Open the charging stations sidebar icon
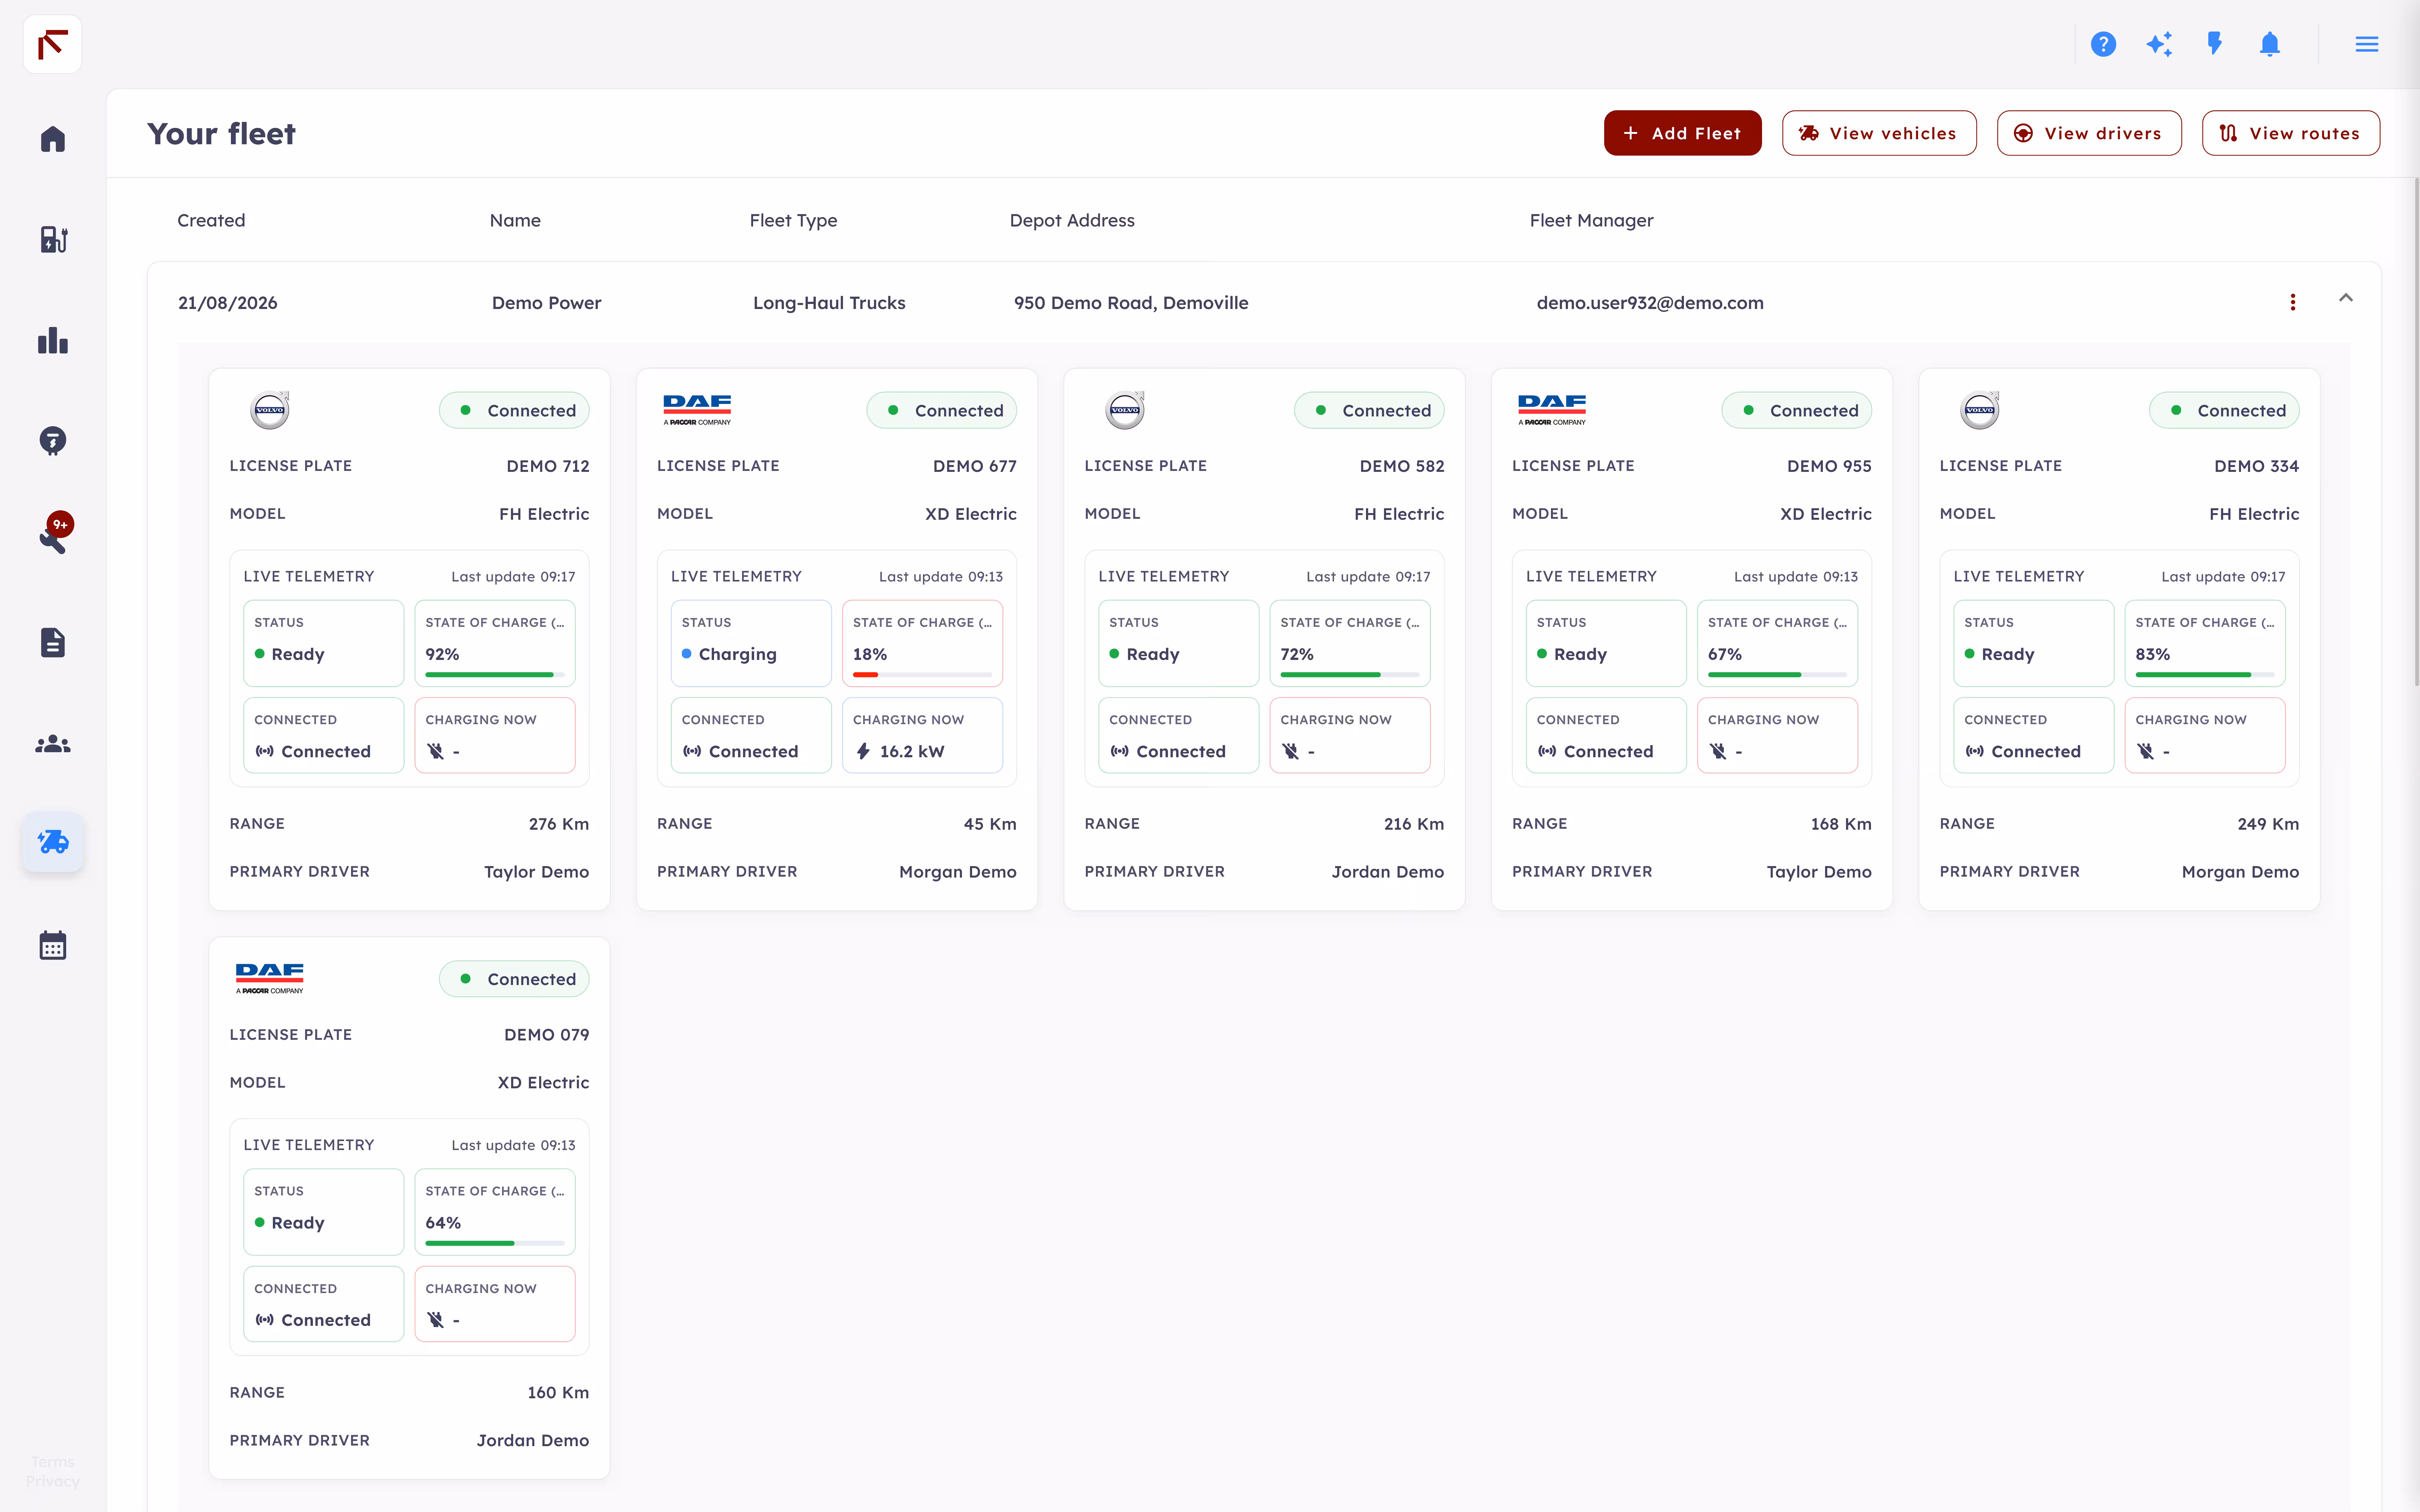The width and height of the screenshot is (2420, 1512). (x=53, y=240)
